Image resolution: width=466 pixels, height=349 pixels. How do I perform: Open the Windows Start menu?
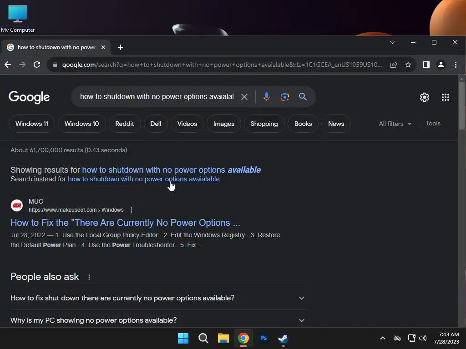point(183,338)
